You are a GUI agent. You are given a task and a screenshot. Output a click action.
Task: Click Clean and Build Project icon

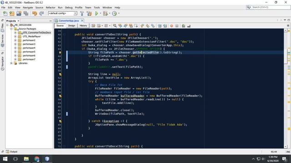click(x=89, y=14)
